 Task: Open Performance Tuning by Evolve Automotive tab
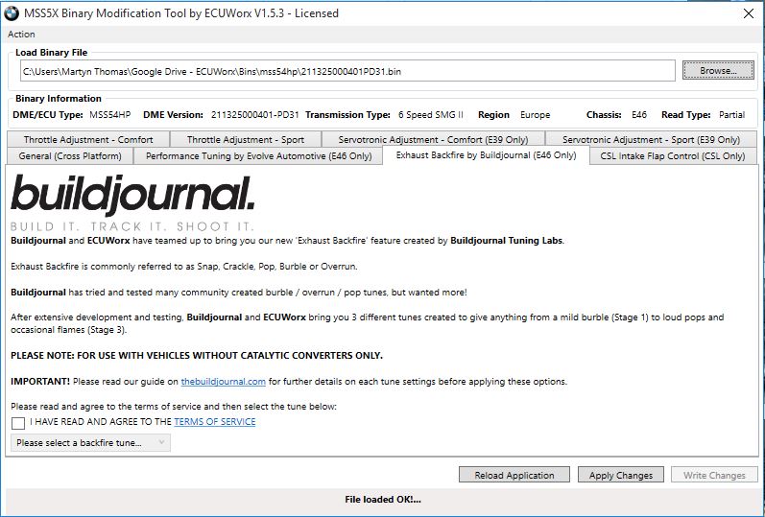coord(258,155)
